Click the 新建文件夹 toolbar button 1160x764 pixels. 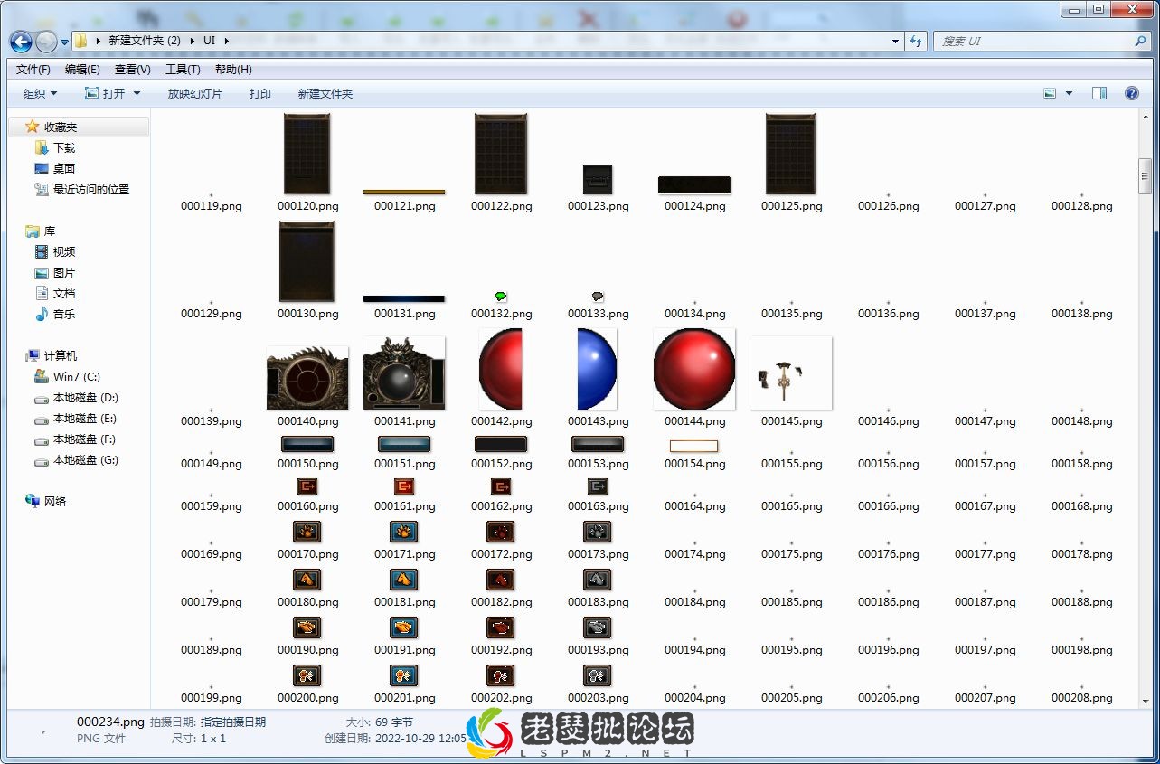[x=325, y=94]
